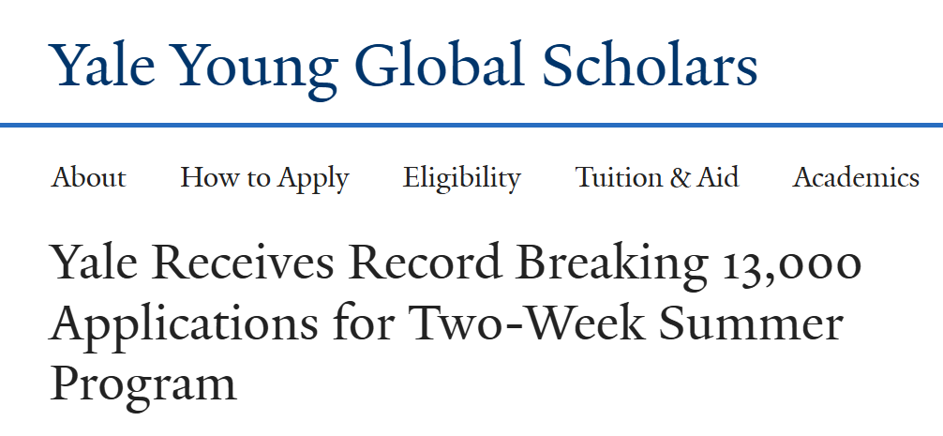Click the word 'Scholars' in the site header
This screenshot has width=943, height=436.
click(x=650, y=65)
